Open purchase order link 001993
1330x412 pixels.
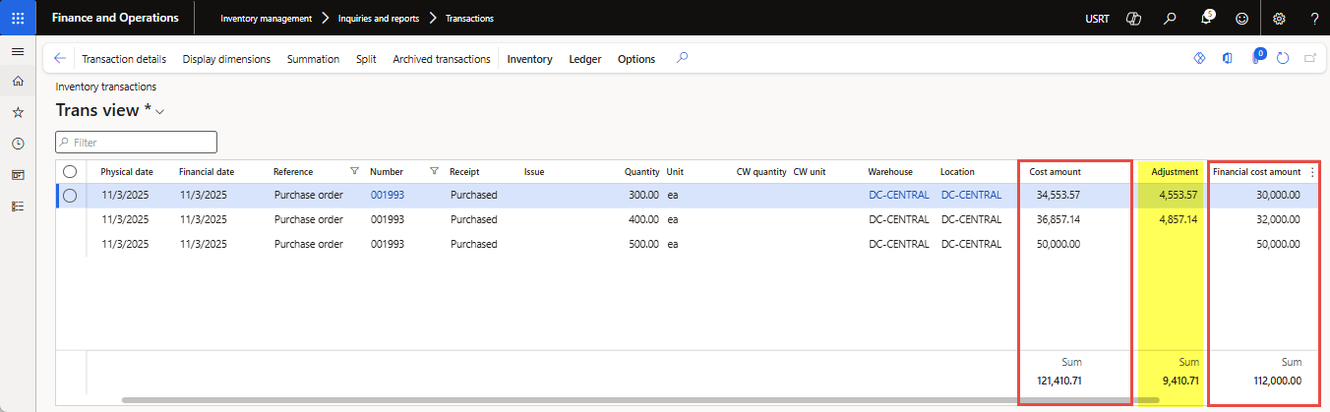coord(387,195)
